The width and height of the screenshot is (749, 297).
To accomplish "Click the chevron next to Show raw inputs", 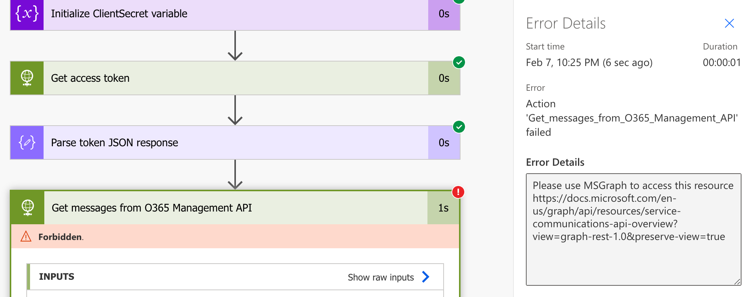I will [426, 277].
